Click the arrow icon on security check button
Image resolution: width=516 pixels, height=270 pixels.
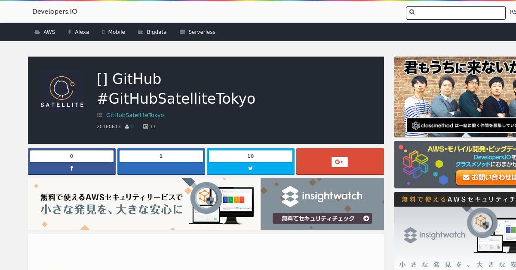pos(366,219)
